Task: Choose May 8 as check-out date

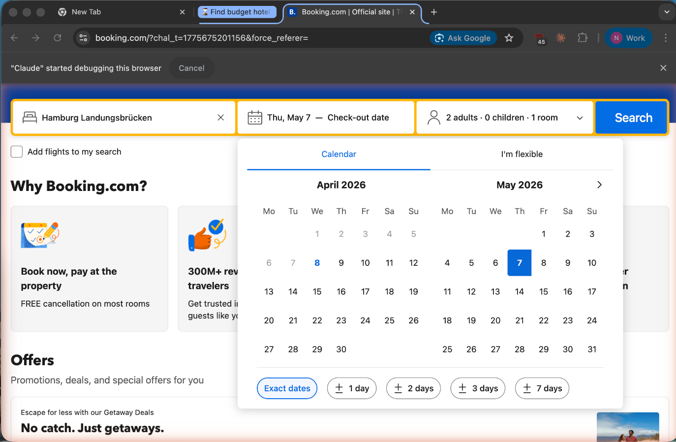Action: tap(544, 263)
